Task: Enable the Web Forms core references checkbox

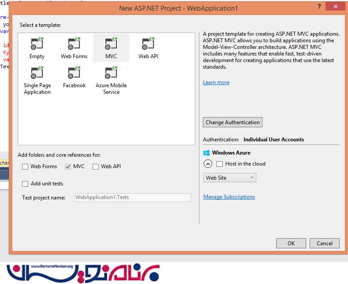Action: [26, 166]
